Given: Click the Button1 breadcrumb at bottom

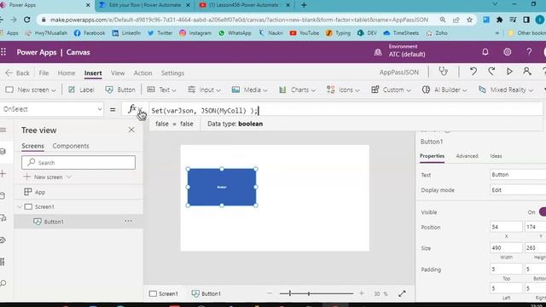Looking at the screenshot, I should [x=206, y=293].
